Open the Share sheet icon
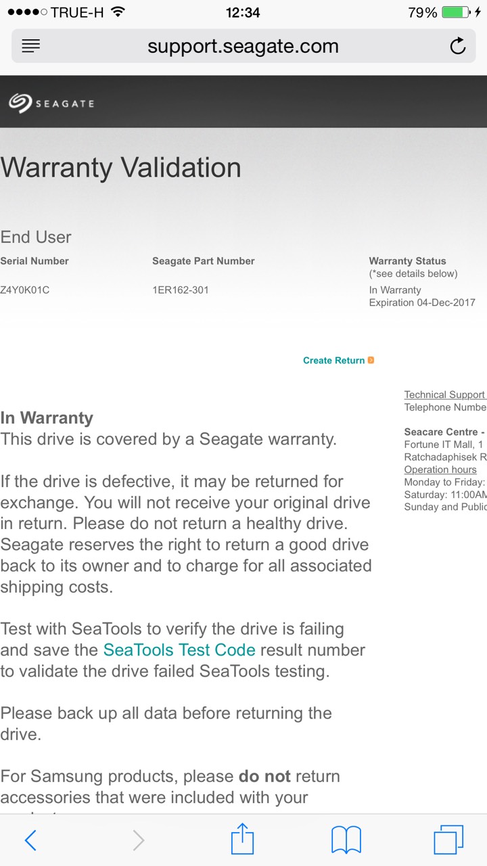487x866 pixels. [242, 840]
